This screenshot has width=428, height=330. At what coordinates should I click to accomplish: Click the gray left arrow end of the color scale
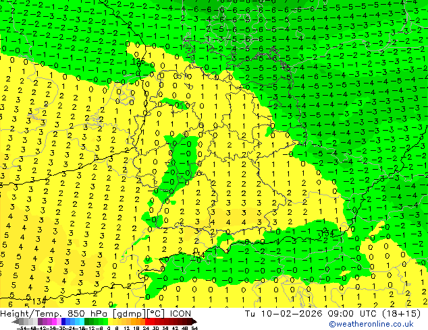pos(16,322)
